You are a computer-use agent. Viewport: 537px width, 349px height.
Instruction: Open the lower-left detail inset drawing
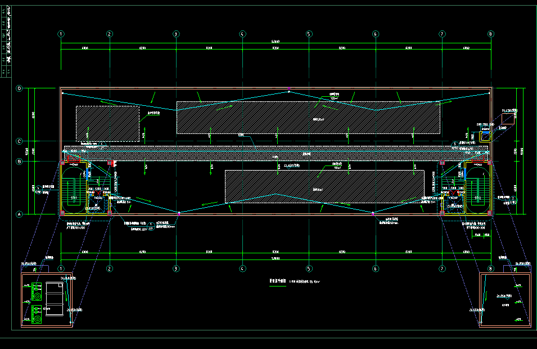point(47,299)
